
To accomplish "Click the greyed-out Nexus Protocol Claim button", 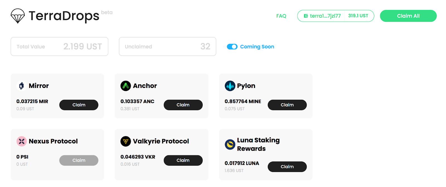I will [79, 160].
